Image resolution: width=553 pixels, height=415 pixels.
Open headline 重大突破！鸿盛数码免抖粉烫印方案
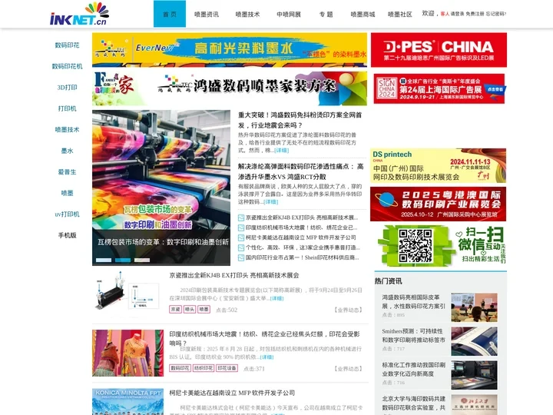tap(300, 120)
